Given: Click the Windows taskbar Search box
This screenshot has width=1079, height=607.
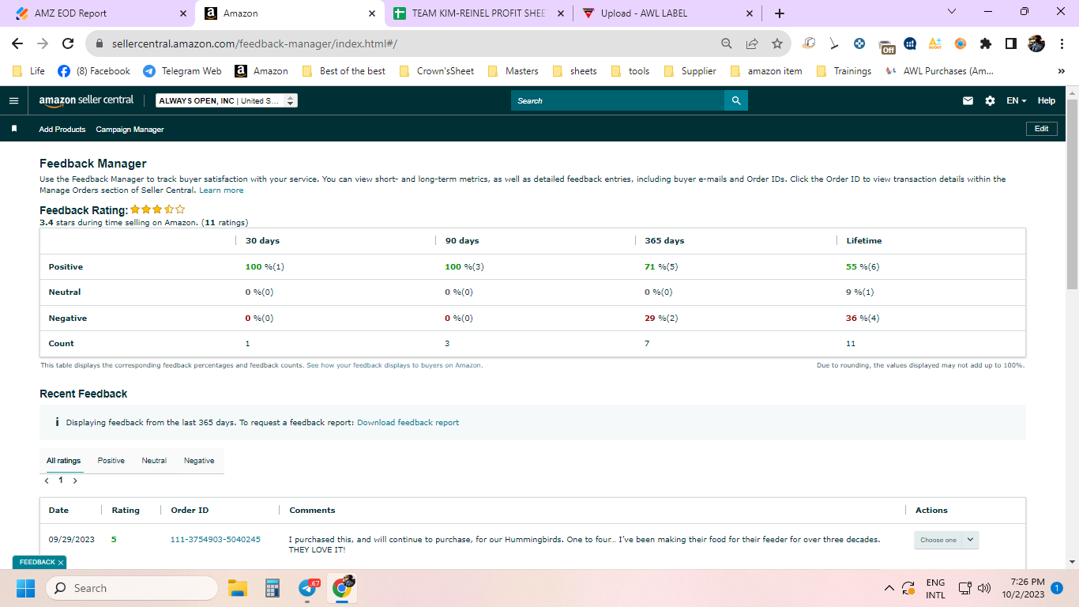Looking at the screenshot, I should (x=131, y=588).
